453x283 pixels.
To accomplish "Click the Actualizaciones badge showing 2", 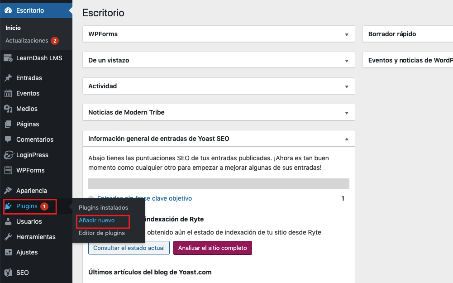I will (x=55, y=41).
